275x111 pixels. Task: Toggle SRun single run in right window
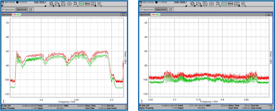point(230,4)
